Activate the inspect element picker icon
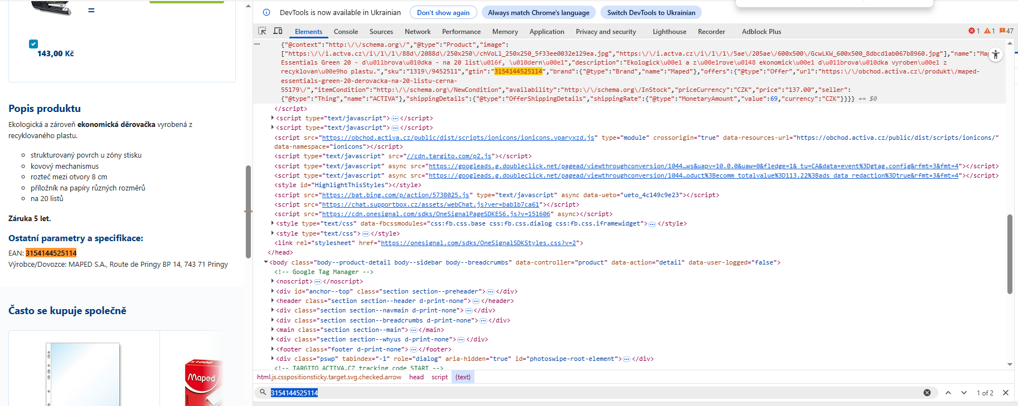The height and width of the screenshot is (406, 1018). point(262,31)
